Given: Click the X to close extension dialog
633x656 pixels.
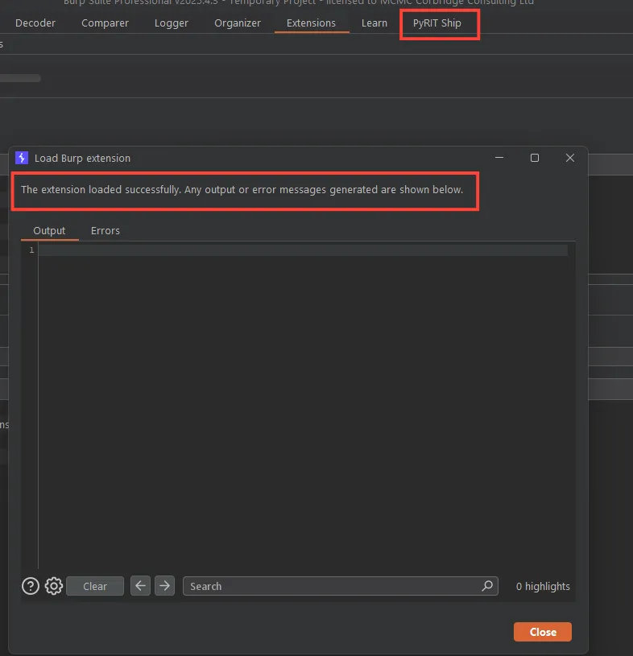Looking at the screenshot, I should (x=570, y=158).
